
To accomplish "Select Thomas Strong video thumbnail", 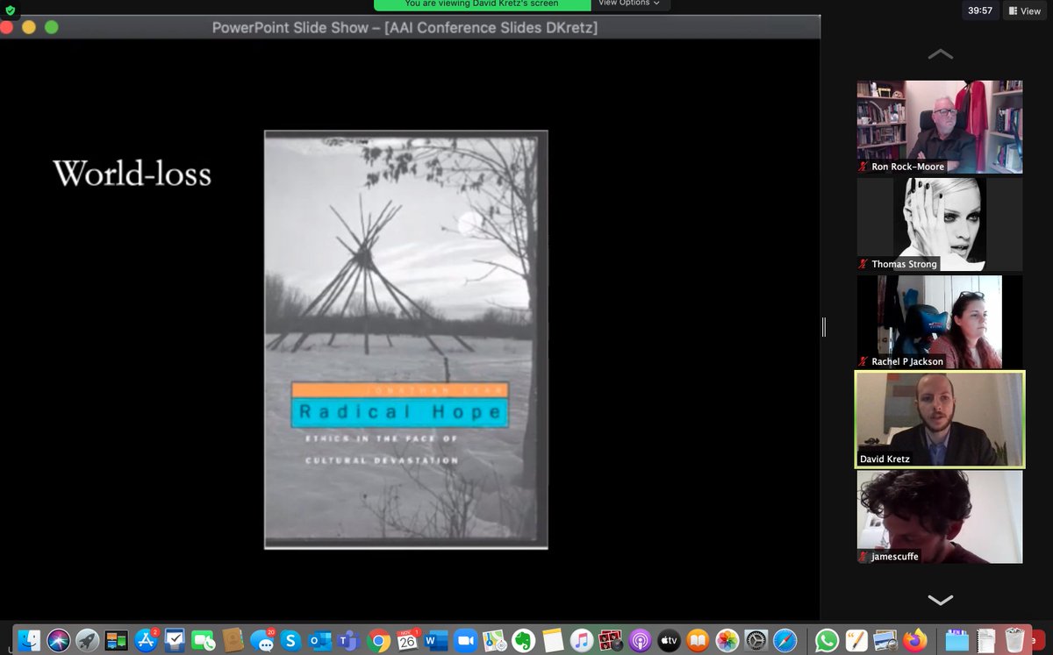I will pyautogui.click(x=940, y=224).
